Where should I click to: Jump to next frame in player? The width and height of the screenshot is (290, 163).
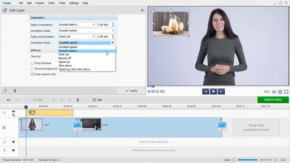(221, 91)
